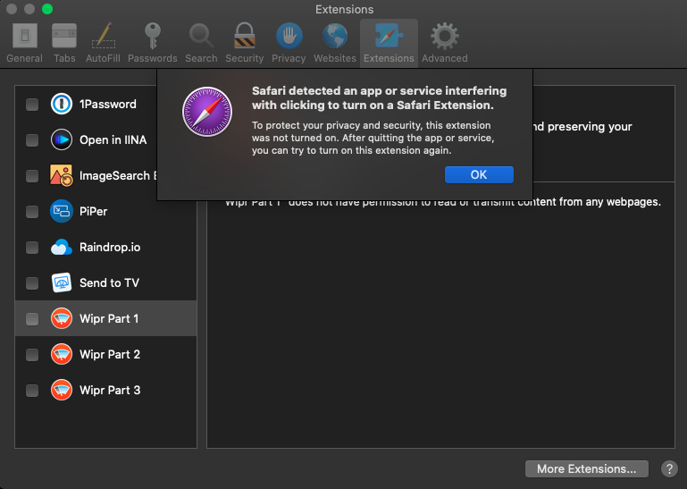Enable the Send to TV checkbox
The height and width of the screenshot is (489, 687).
point(32,283)
